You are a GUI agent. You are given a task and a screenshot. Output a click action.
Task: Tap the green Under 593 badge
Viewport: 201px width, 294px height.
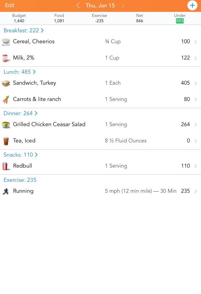[x=180, y=21]
